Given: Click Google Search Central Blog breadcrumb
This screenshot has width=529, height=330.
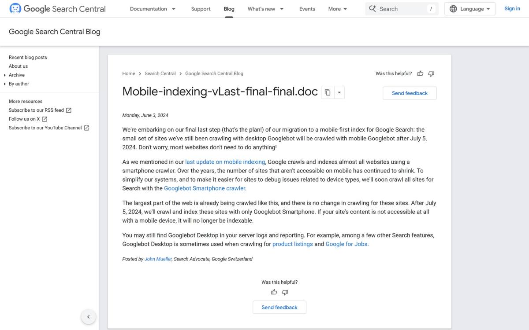Looking at the screenshot, I should (x=214, y=73).
